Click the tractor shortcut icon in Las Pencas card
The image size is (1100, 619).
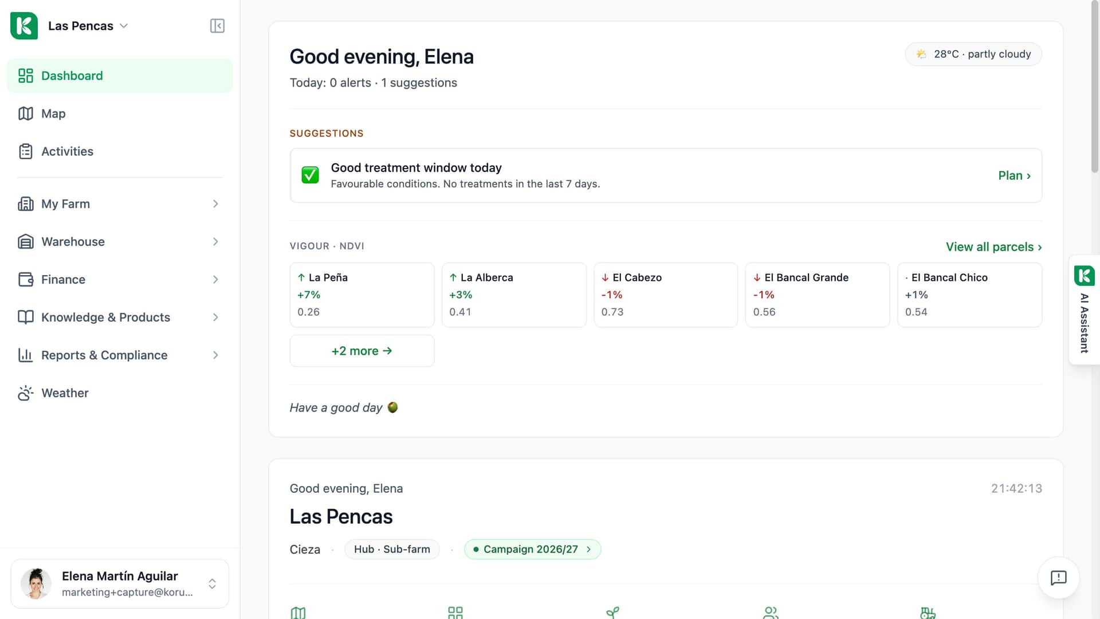pos(928,613)
